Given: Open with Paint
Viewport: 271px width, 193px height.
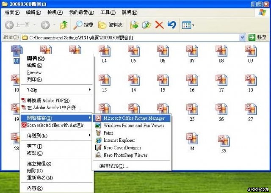Looking at the screenshot, I should pos(132,133).
